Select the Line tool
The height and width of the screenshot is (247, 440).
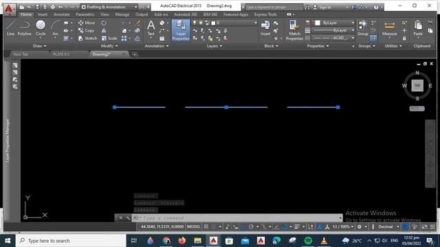[x=10, y=27]
